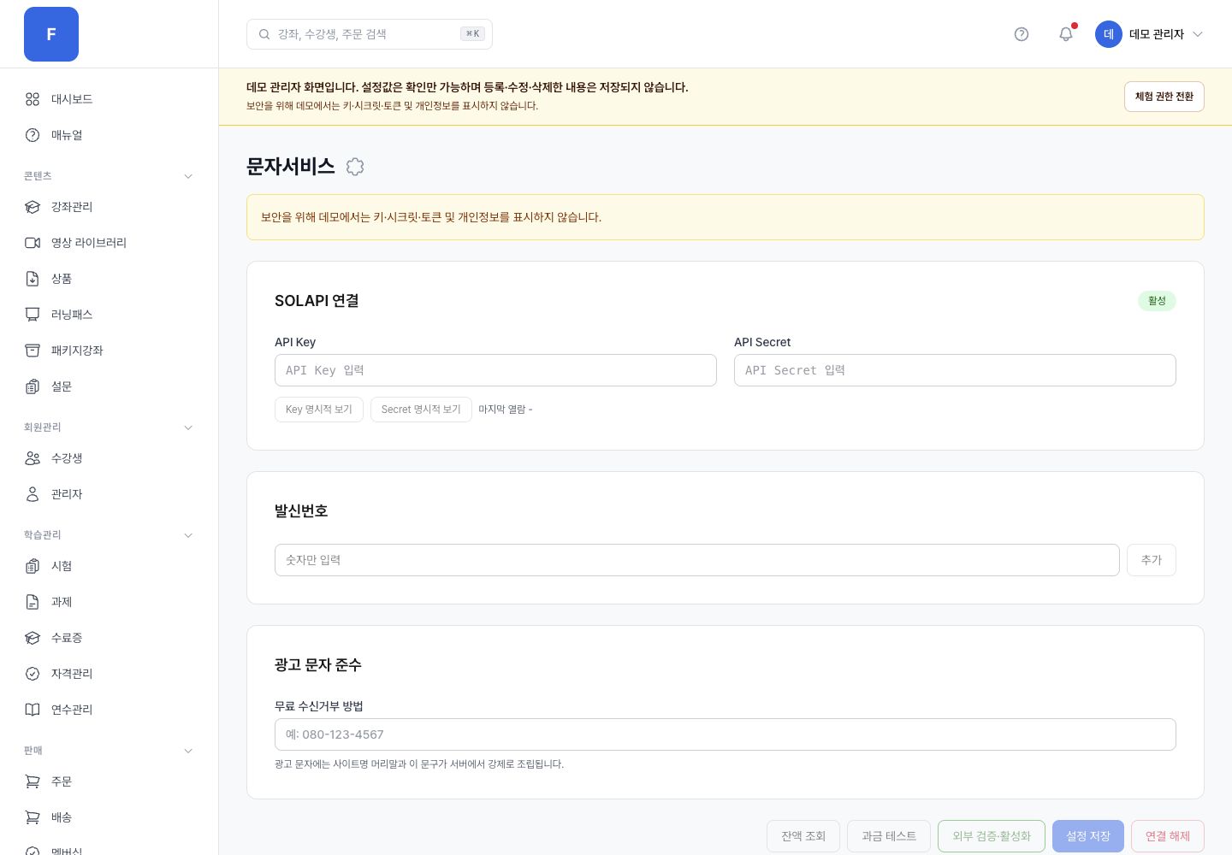Click the 외부 검증·활성화 button
This screenshot has width=1232, height=855.
pyautogui.click(x=992, y=836)
